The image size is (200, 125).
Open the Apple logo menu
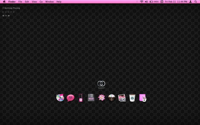4,2
